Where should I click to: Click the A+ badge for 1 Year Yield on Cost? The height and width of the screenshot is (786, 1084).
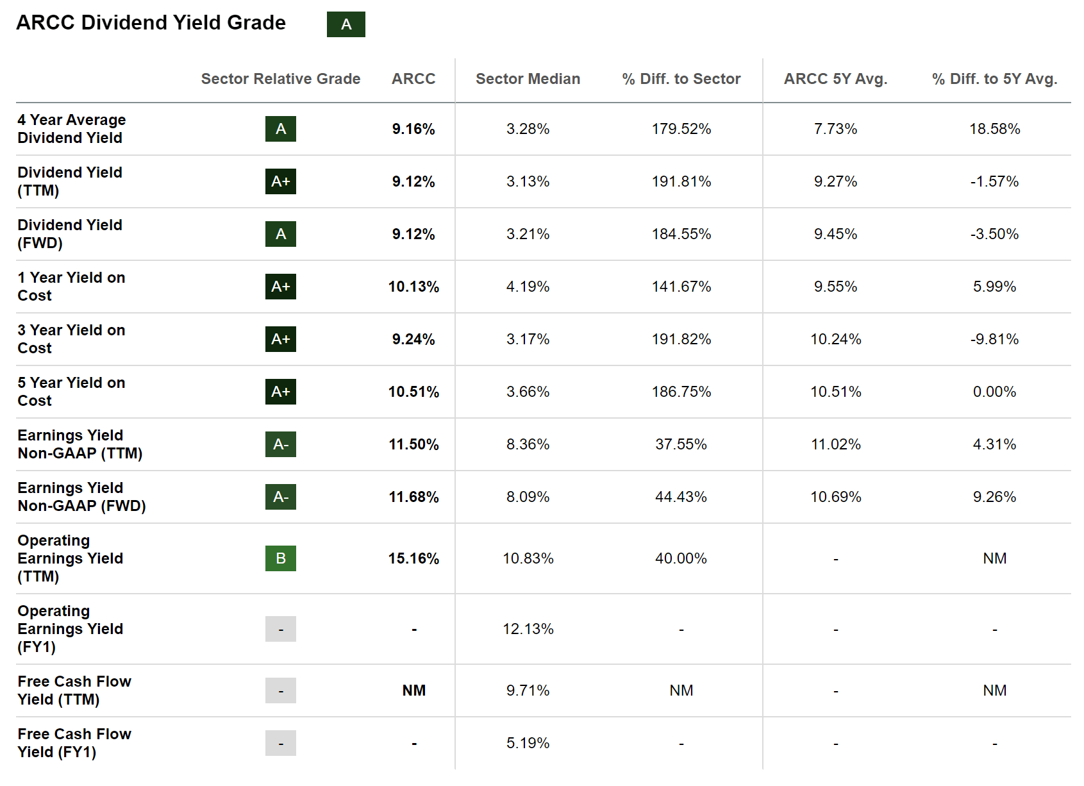click(x=281, y=287)
